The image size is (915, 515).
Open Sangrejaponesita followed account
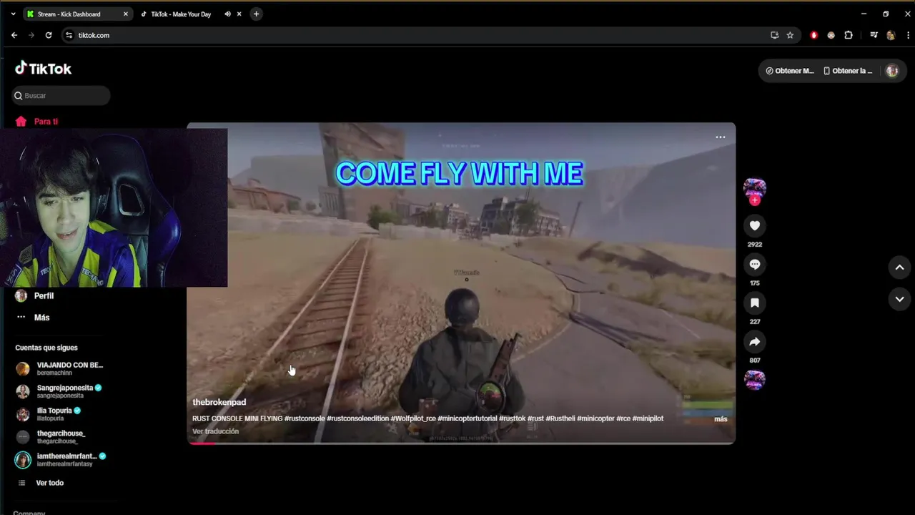[60, 391]
